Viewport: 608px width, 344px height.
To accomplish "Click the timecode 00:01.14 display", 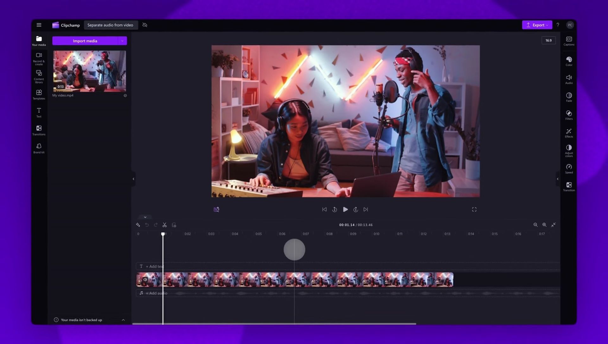I will (347, 225).
